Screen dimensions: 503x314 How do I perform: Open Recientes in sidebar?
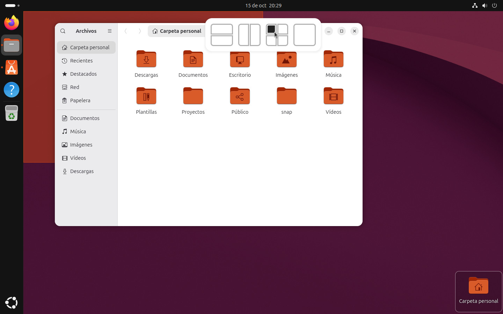(x=86, y=61)
